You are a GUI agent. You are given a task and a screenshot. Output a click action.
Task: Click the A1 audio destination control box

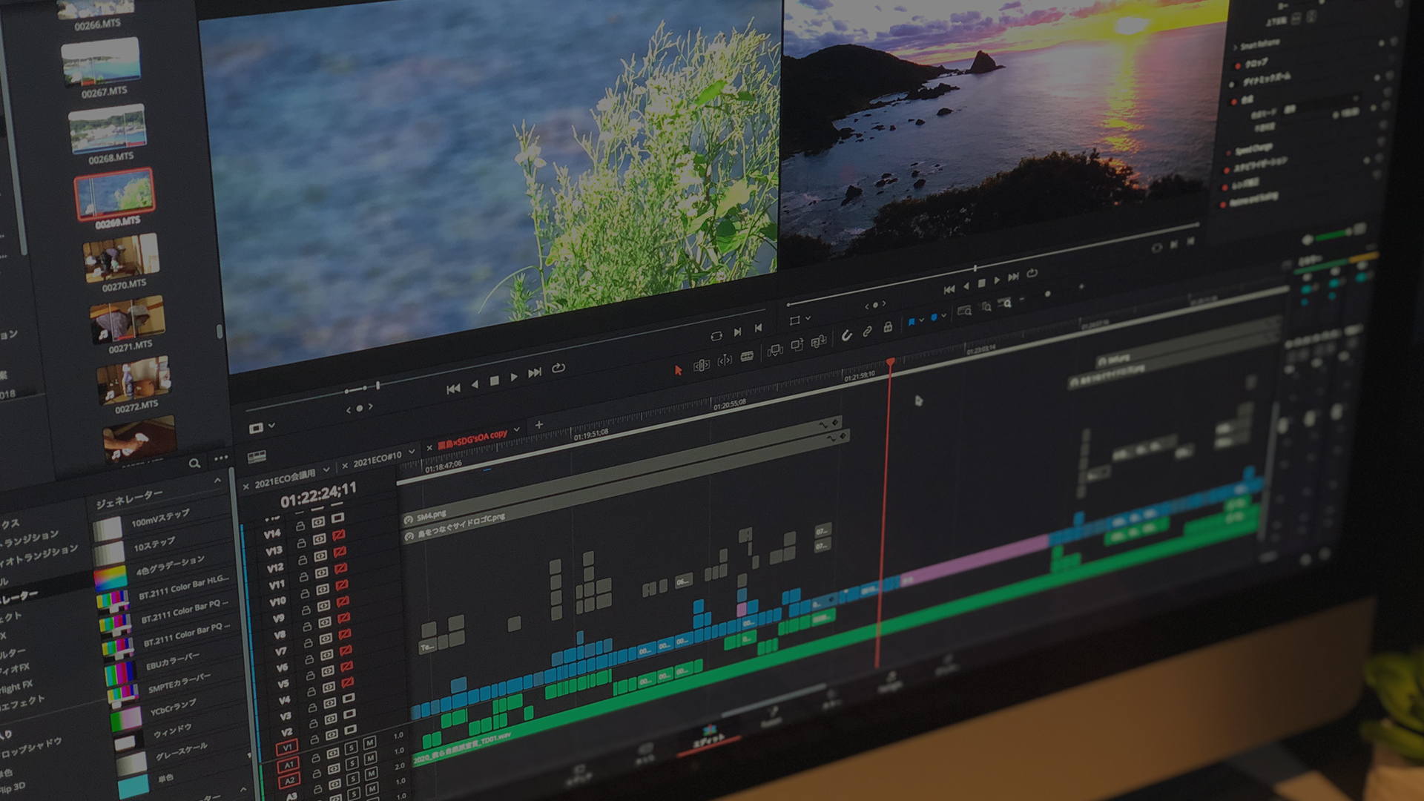click(x=289, y=765)
